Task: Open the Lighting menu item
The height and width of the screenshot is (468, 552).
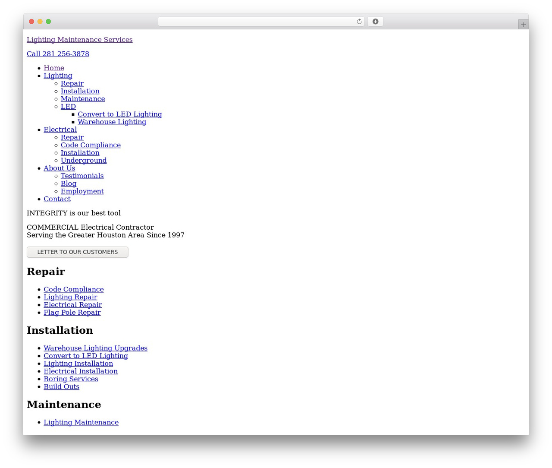Action: tap(58, 76)
